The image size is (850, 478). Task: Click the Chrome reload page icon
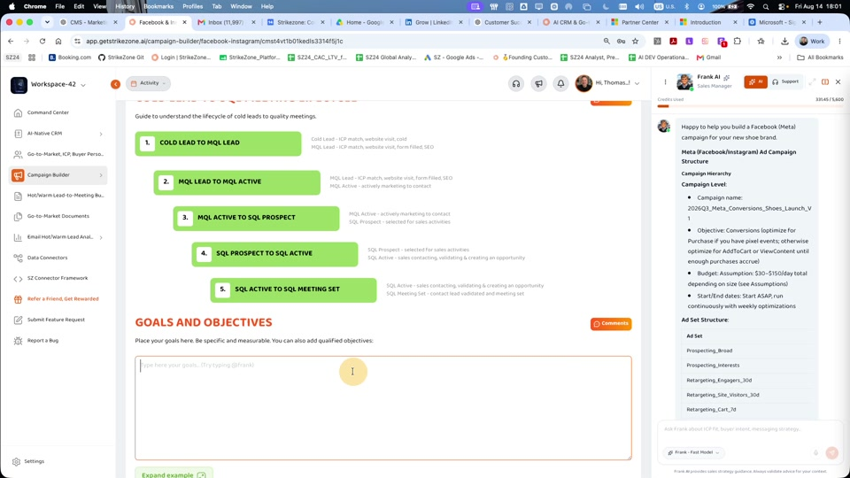[x=42, y=42]
